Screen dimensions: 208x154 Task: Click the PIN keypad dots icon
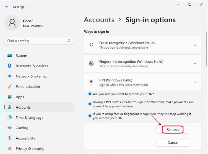pos(92,82)
